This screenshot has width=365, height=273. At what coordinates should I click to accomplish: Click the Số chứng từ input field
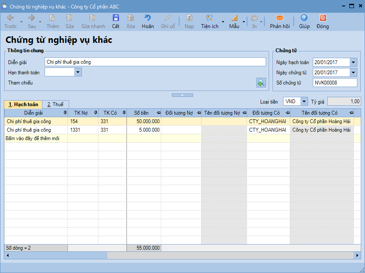[334, 83]
